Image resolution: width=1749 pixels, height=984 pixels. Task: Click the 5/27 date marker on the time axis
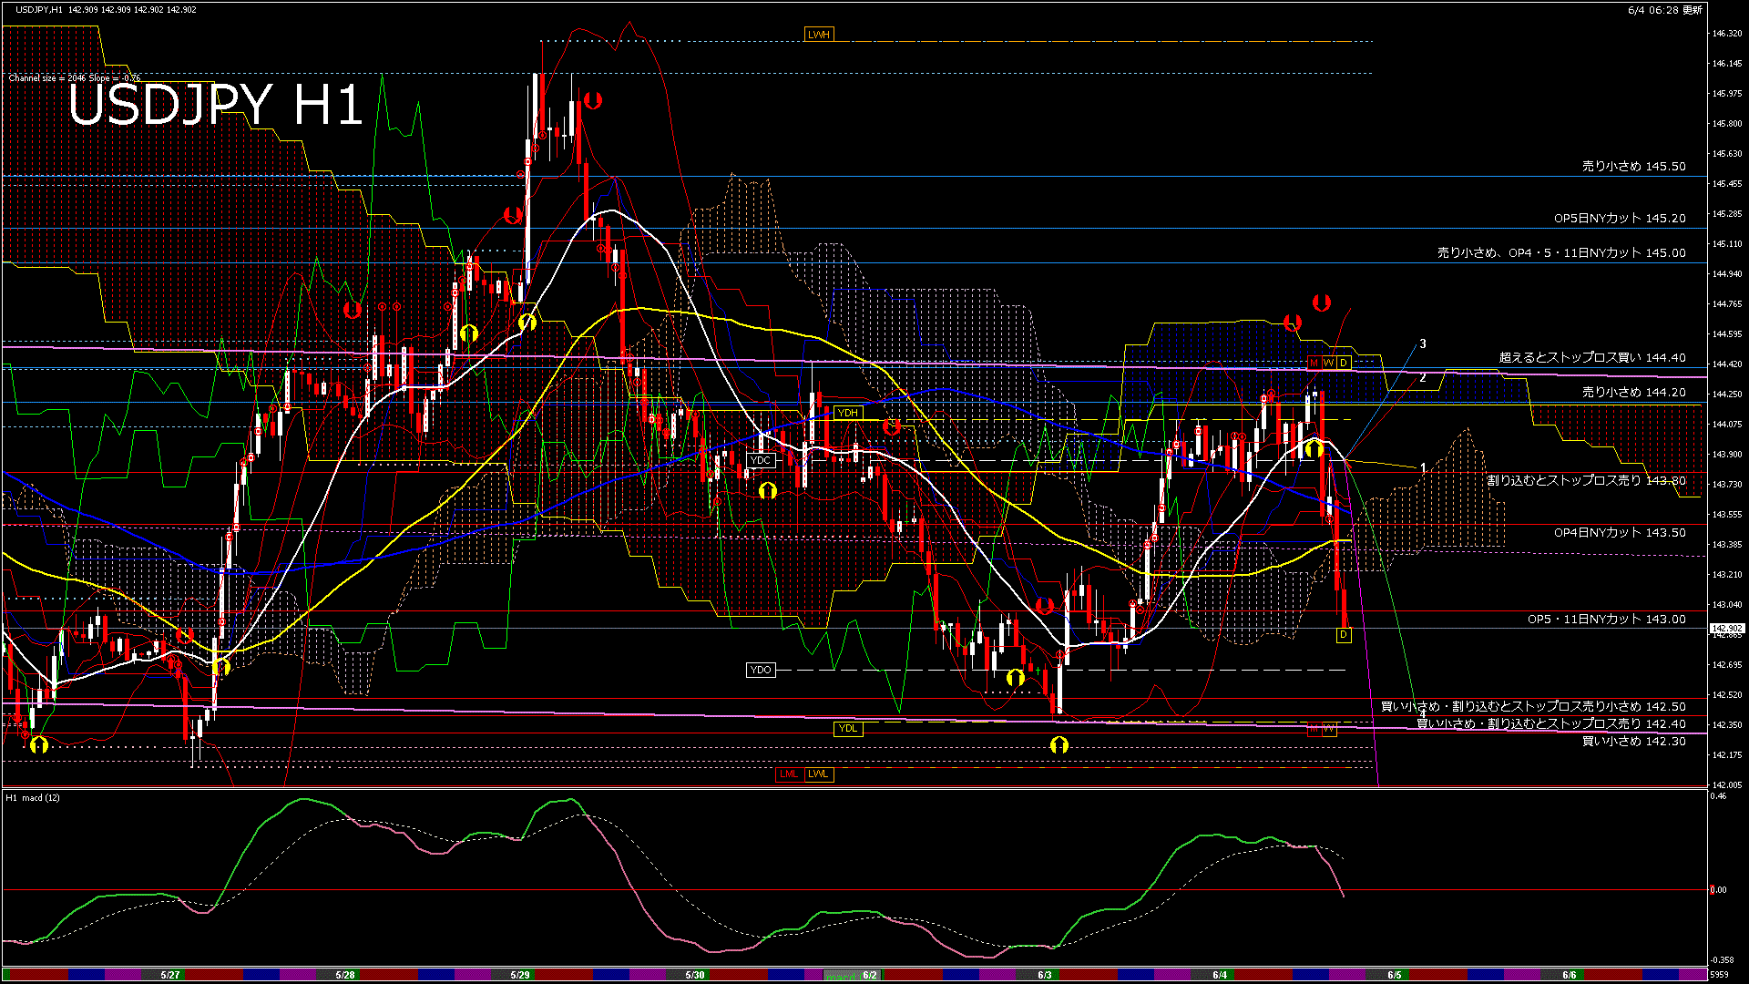[169, 975]
